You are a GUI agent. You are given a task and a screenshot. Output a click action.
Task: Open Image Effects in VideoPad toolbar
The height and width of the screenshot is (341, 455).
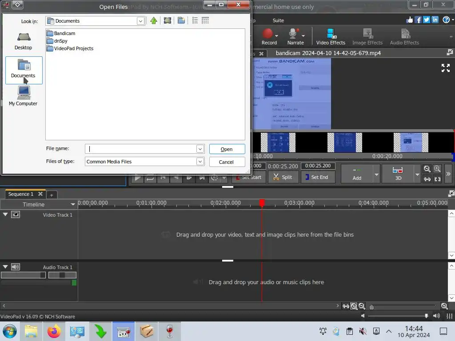pyautogui.click(x=367, y=36)
